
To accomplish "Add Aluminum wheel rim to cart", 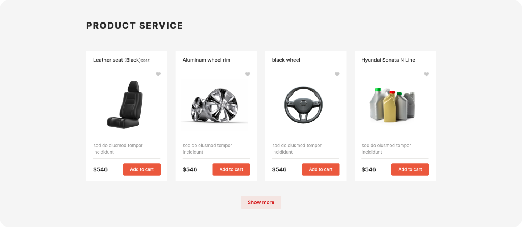I will pos(231,169).
